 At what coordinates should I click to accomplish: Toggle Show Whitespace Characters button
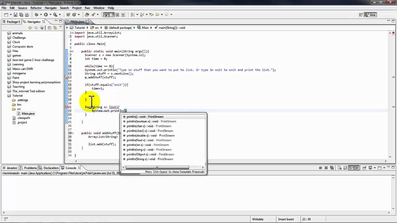point(123,15)
